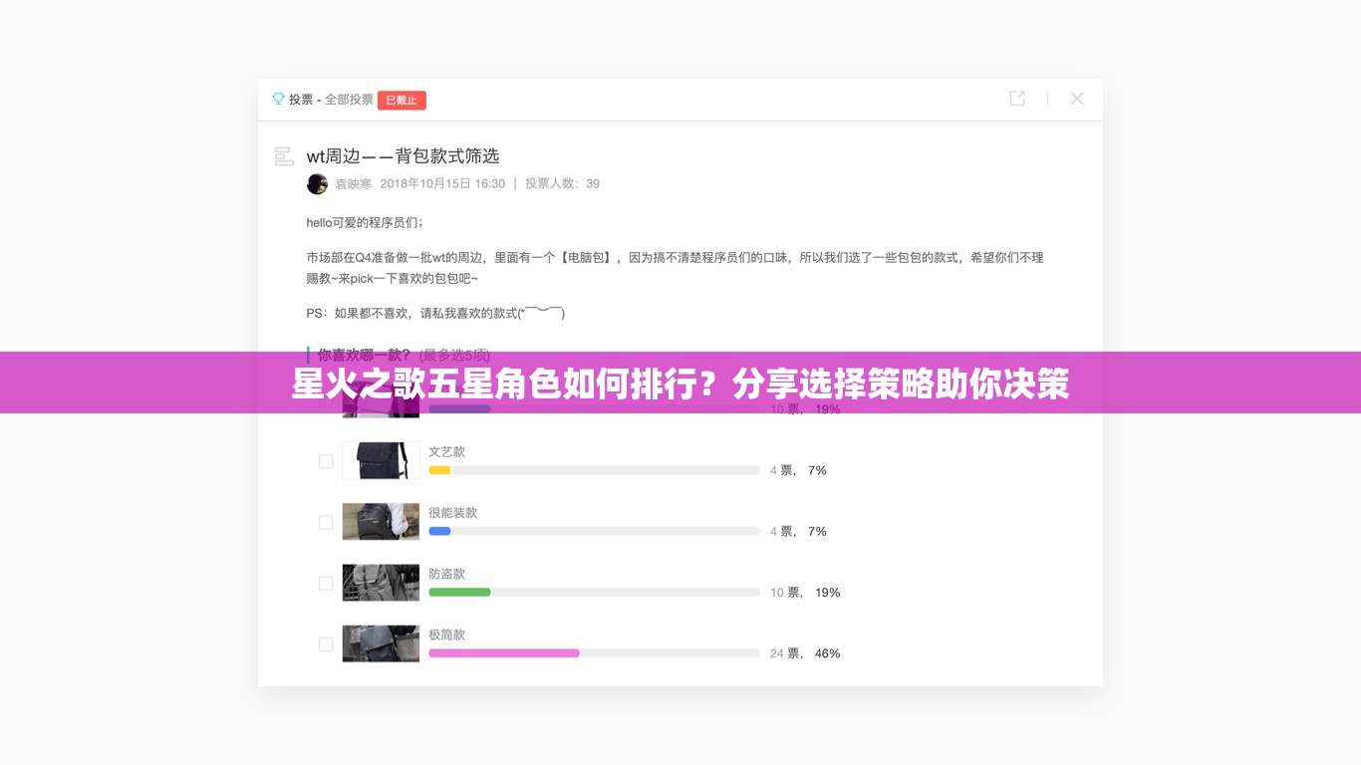The image size is (1361, 765).
Task: Click the 全部投票 breadcrumb link
Action: pos(349,100)
